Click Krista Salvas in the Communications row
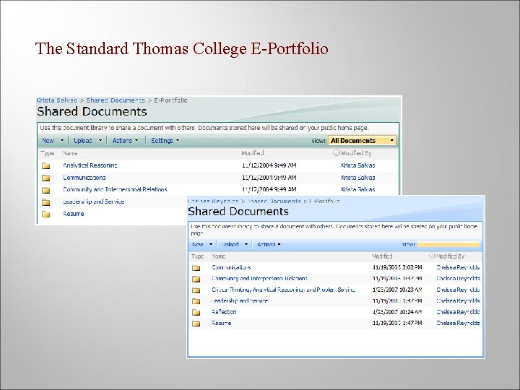 [x=357, y=178]
